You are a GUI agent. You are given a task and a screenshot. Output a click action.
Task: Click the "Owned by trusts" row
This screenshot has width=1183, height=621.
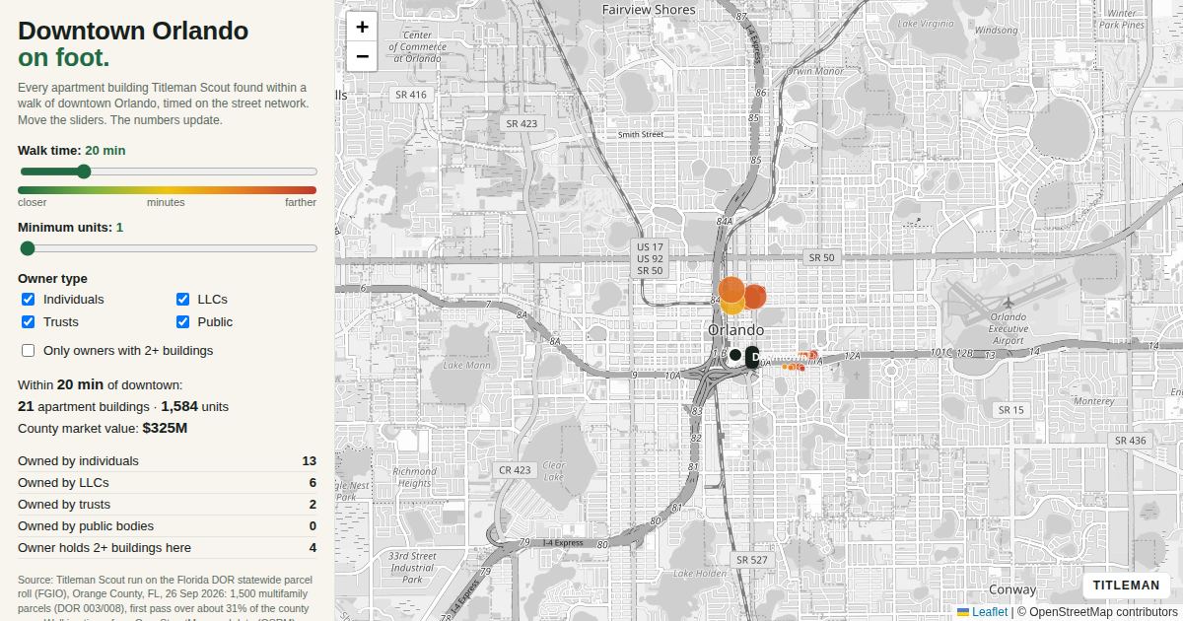168,505
